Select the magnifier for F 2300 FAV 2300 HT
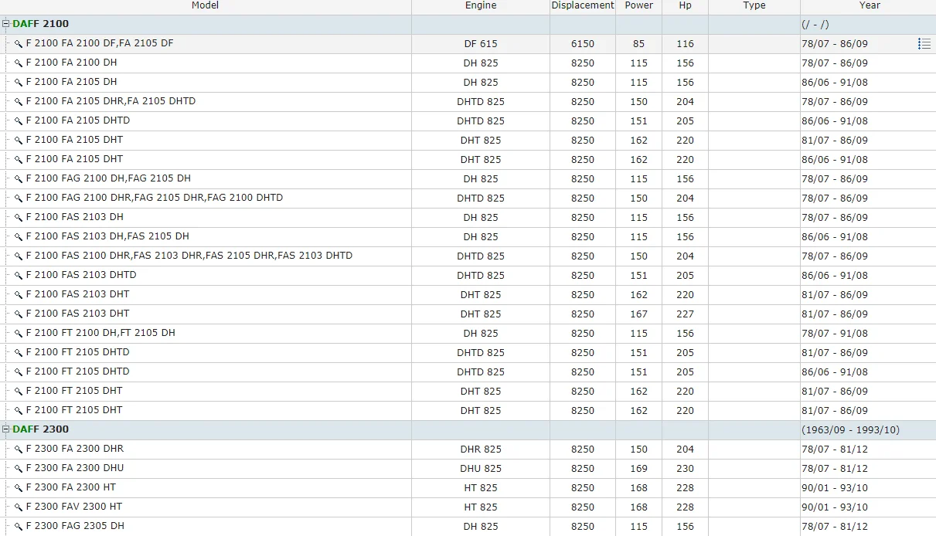 19,507
